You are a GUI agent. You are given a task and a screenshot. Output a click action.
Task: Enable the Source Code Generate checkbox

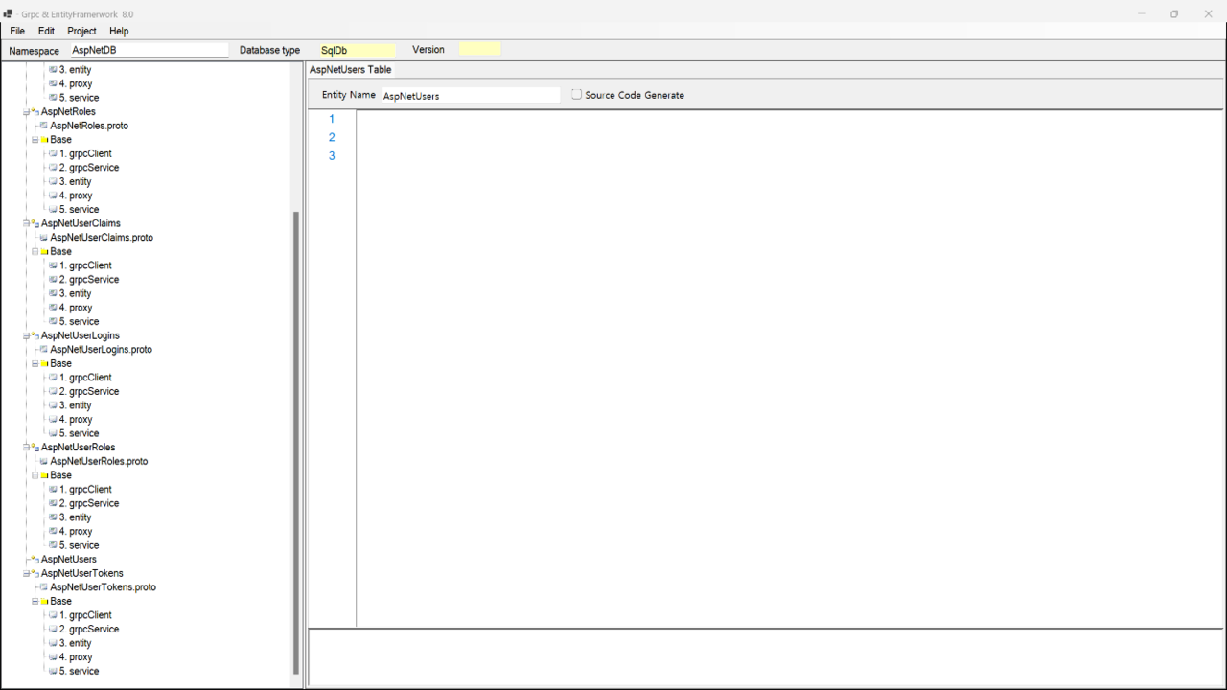576,95
